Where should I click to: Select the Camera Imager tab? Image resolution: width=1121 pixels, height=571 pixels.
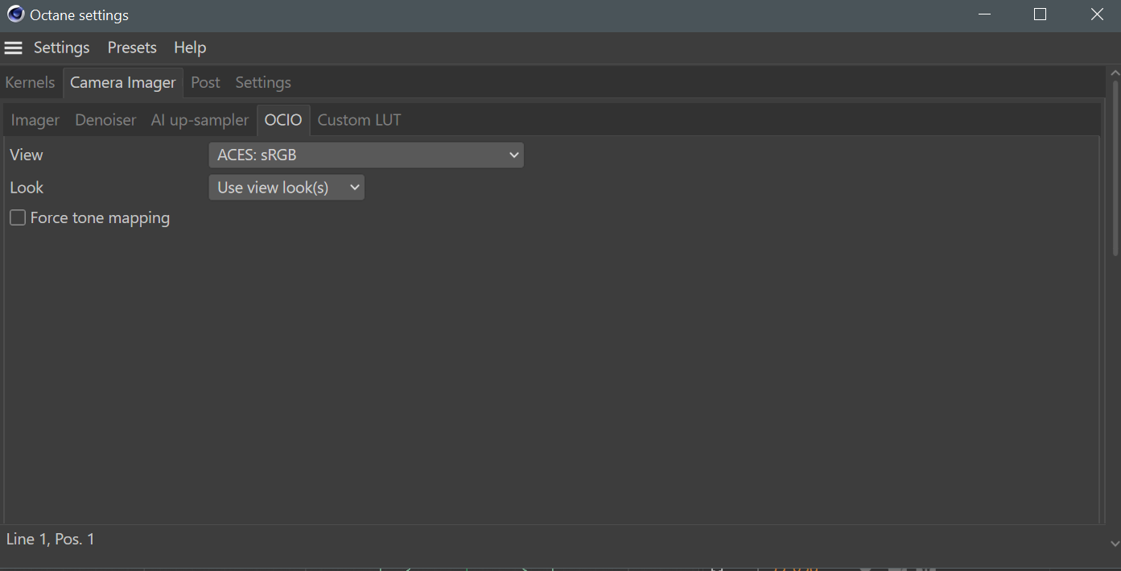tap(123, 82)
